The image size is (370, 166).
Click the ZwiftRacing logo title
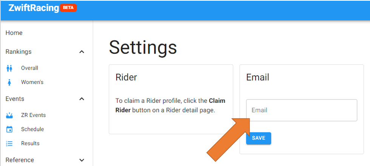pos(34,8)
